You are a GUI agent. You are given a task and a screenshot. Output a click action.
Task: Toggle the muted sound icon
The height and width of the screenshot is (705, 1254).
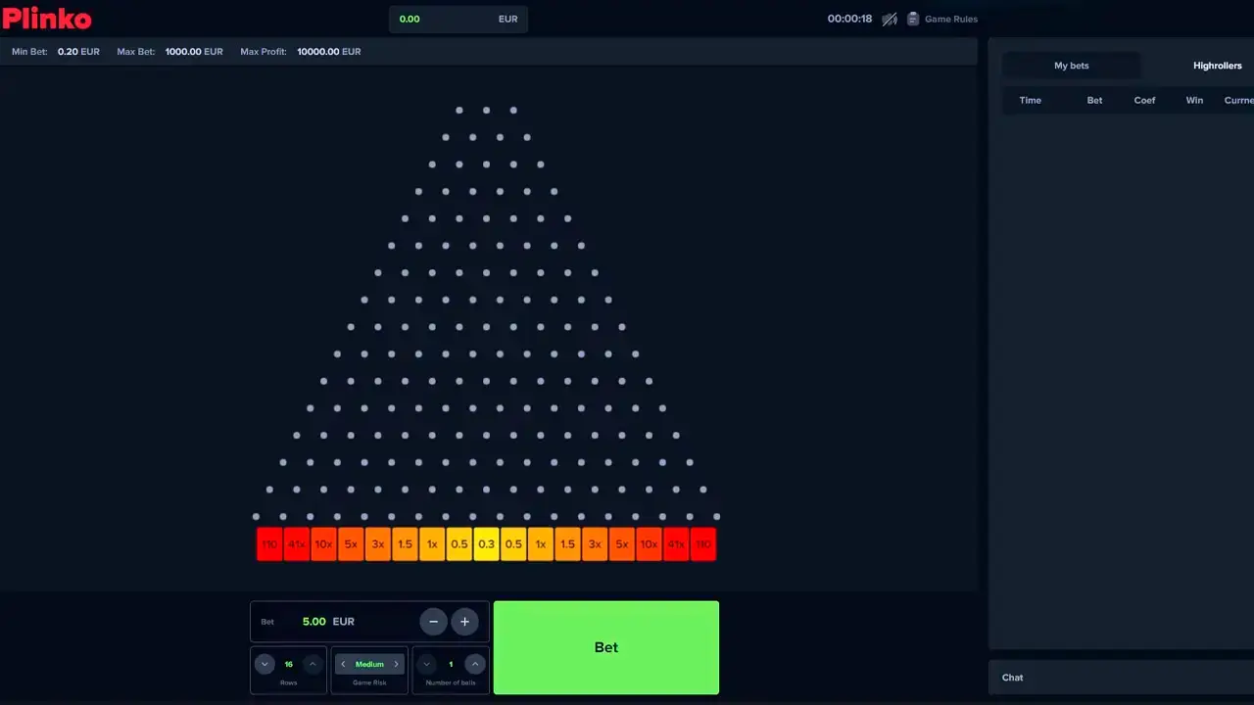point(890,20)
